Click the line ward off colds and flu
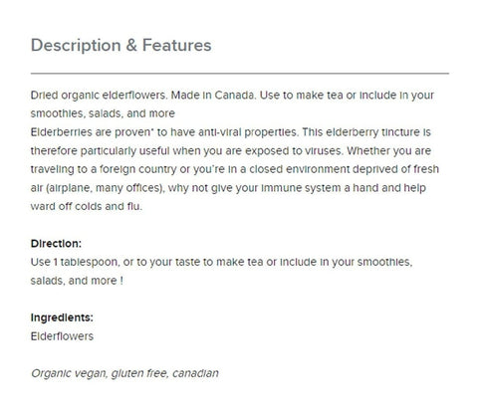The image size is (478, 419). (x=87, y=206)
